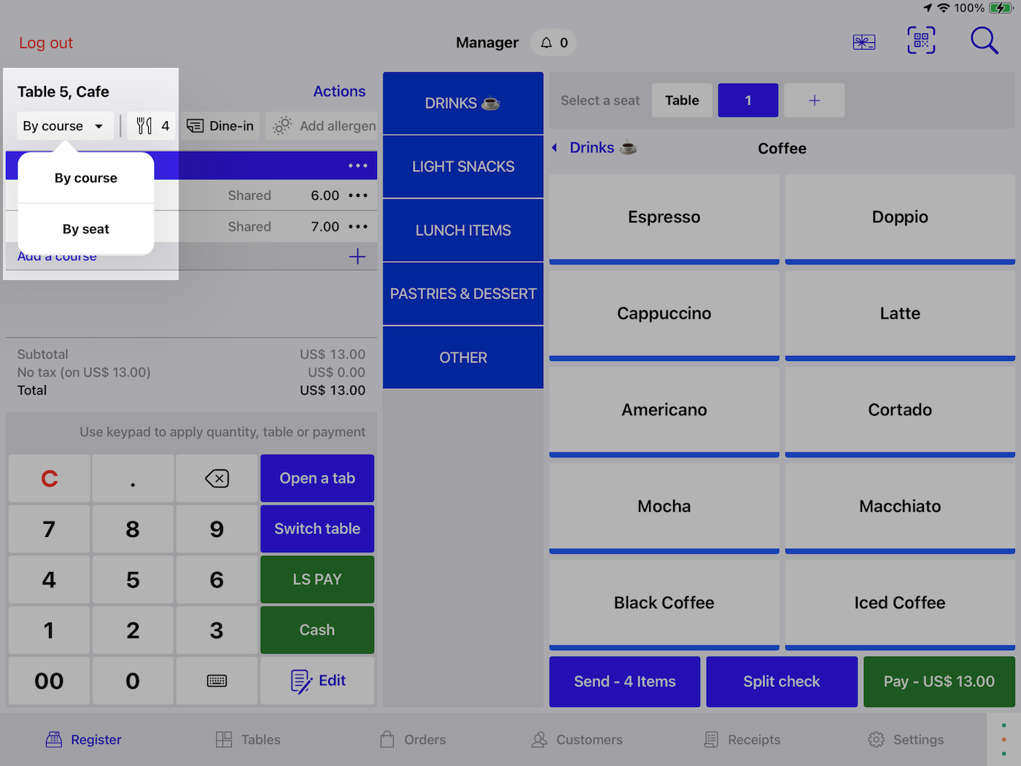Show the on-screen keyboard icon
Screen dimensions: 1021x766
pyautogui.click(x=217, y=681)
